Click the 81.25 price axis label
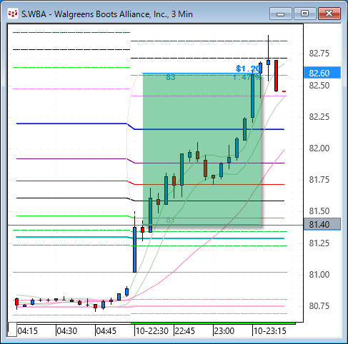The height and width of the screenshot is (344, 348). (319, 243)
